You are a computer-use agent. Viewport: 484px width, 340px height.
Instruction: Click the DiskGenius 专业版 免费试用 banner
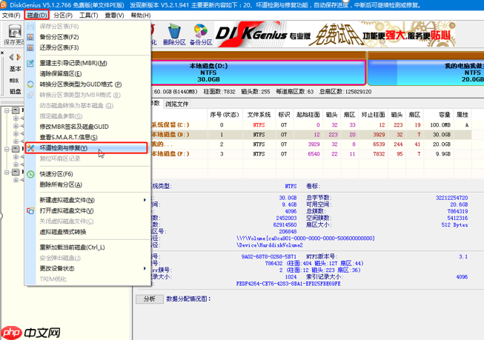(336, 35)
